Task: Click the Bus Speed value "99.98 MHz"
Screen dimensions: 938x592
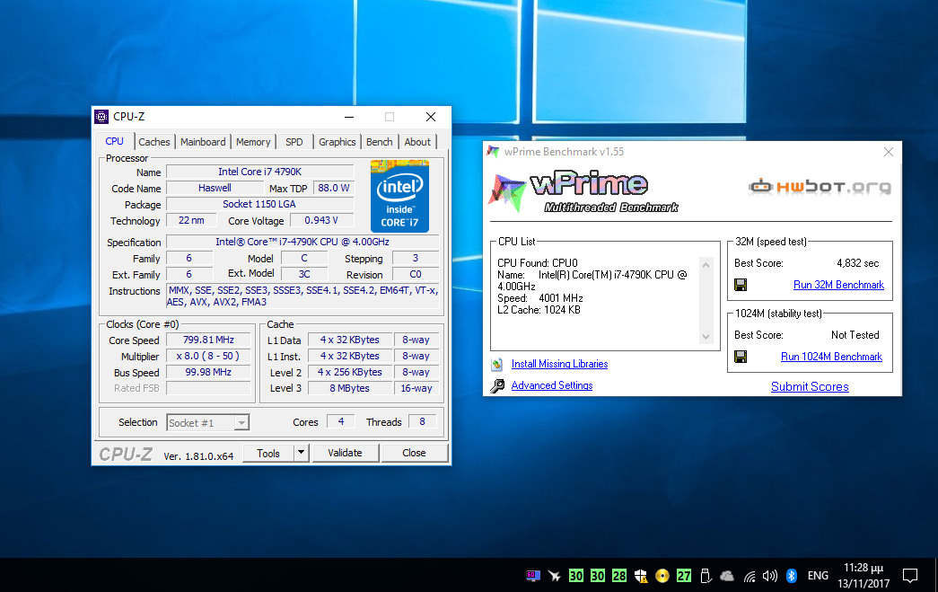Action: click(x=209, y=372)
